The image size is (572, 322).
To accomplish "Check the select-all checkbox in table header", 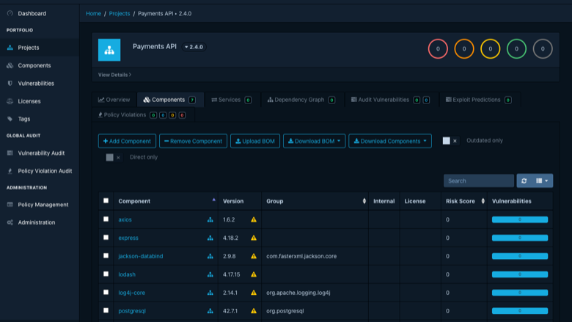I will pyautogui.click(x=106, y=200).
